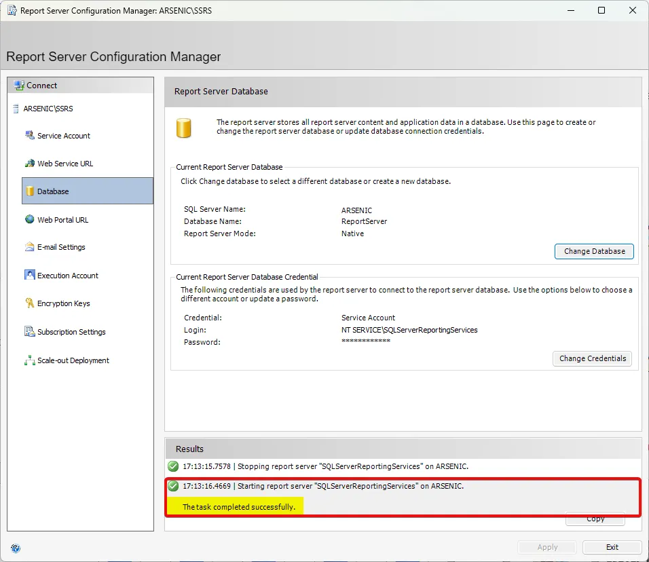Click 'The task completed successfully.' message
The image size is (649, 562).
[x=239, y=507]
